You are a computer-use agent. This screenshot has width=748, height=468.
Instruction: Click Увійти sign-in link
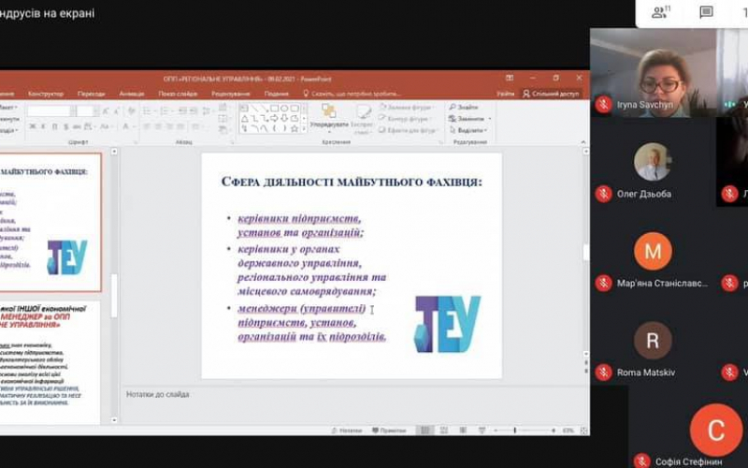point(505,94)
